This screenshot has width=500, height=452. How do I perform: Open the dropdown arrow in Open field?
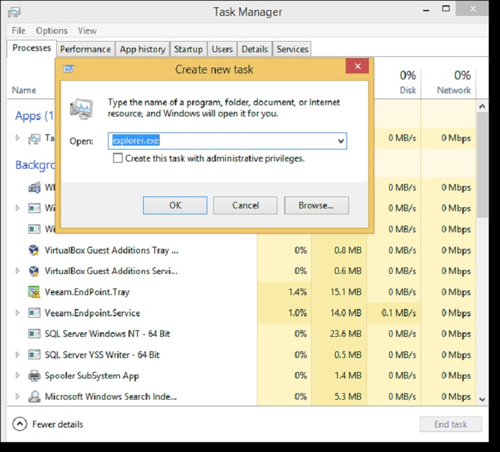tap(340, 141)
